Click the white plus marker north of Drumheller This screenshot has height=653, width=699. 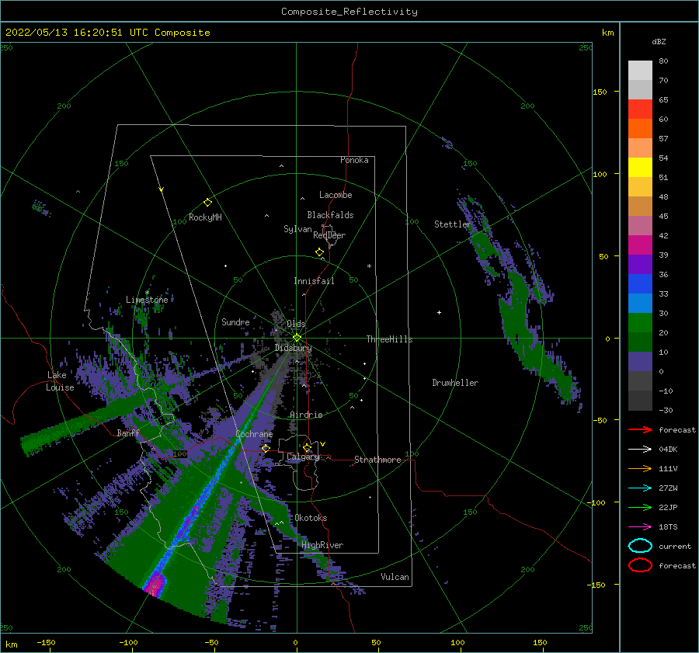click(x=439, y=312)
